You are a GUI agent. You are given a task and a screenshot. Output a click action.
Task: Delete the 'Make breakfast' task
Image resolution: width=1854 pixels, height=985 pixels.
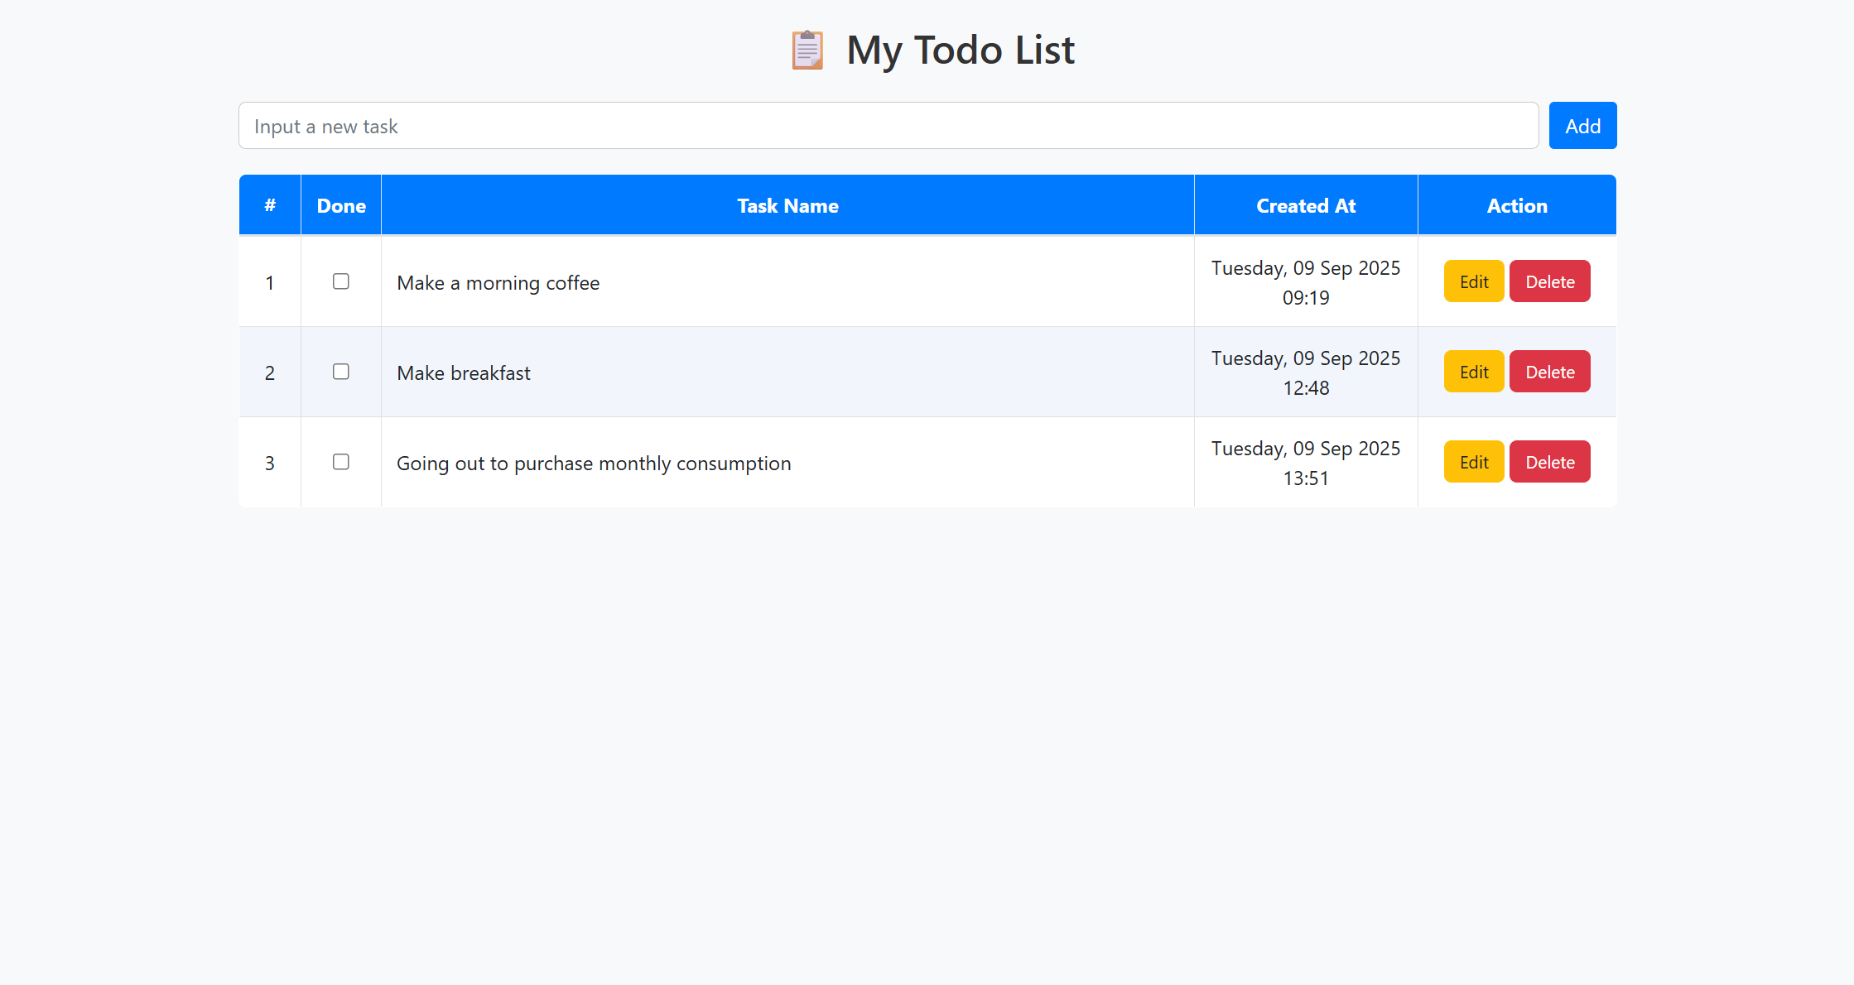click(1549, 371)
